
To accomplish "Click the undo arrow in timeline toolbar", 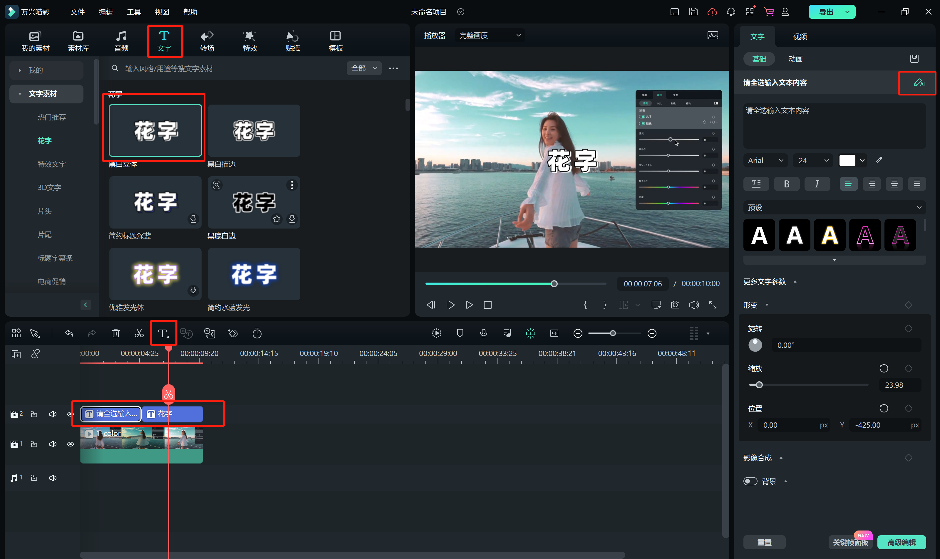I will tap(69, 333).
